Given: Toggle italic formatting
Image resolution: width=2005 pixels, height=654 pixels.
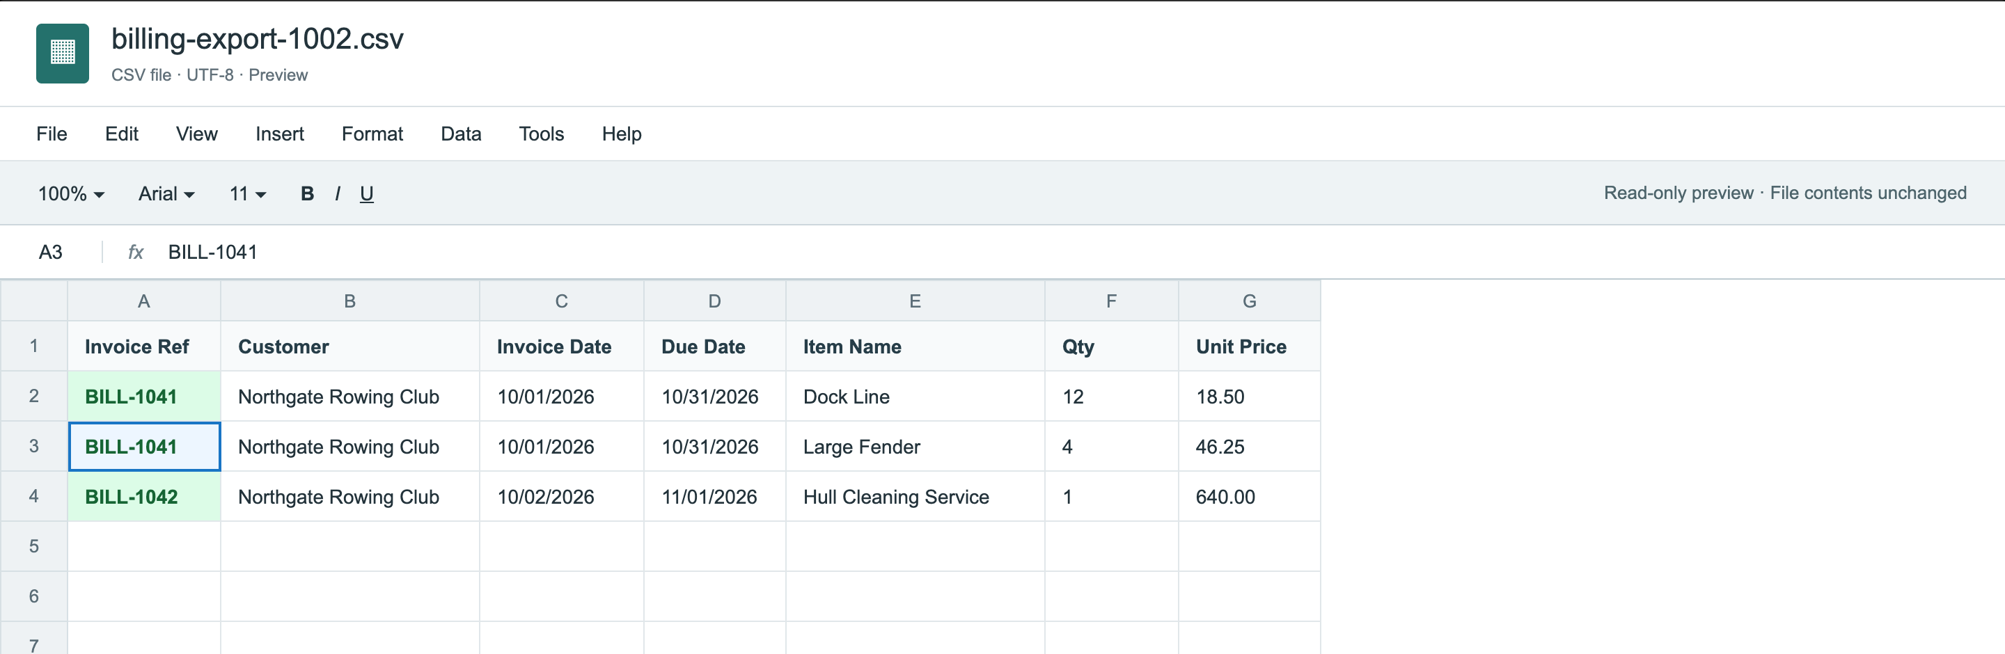Looking at the screenshot, I should (337, 193).
